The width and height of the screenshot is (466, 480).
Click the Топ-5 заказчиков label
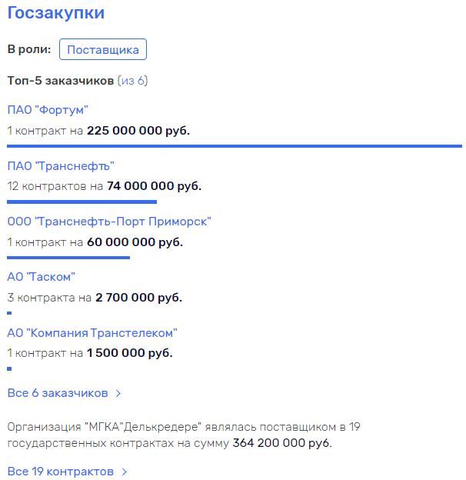click(61, 81)
